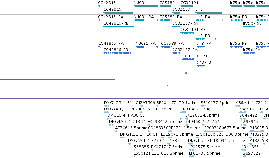Pick the CG32187 gene label
Image resolution: width=269 pixels, height=158 pixels.
coord(181,9)
